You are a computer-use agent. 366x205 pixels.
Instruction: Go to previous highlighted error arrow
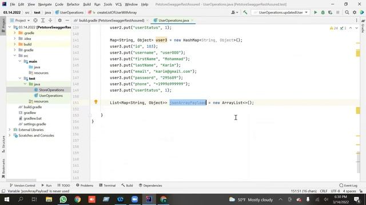pyautogui.click(x=351, y=28)
